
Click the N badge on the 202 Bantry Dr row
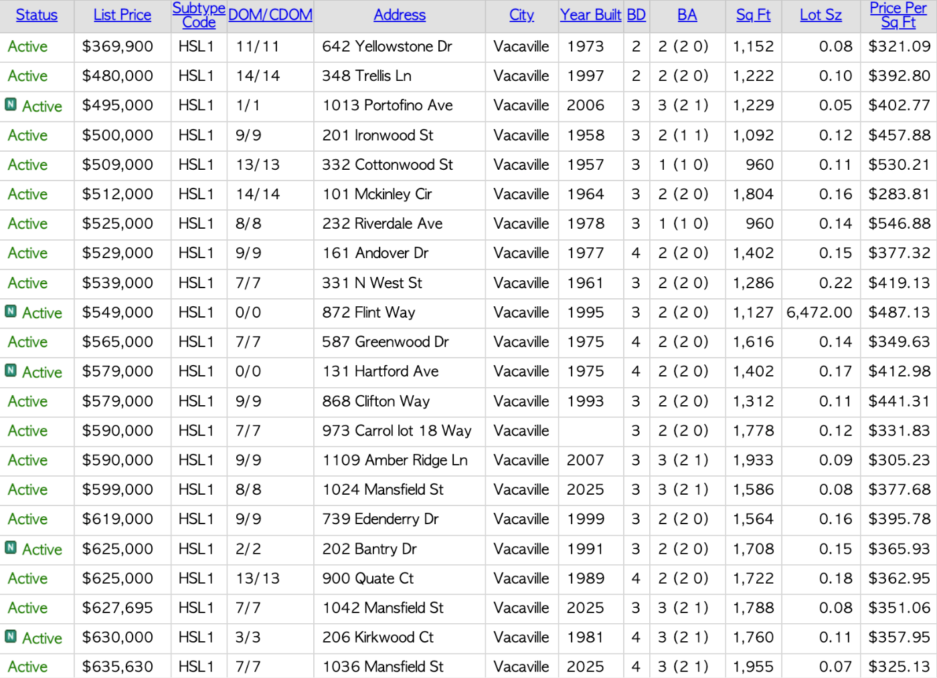(11, 548)
